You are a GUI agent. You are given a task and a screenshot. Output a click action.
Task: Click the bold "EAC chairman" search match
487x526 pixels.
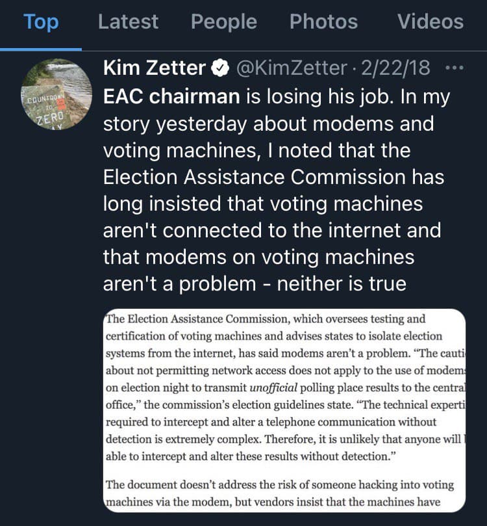(x=172, y=96)
